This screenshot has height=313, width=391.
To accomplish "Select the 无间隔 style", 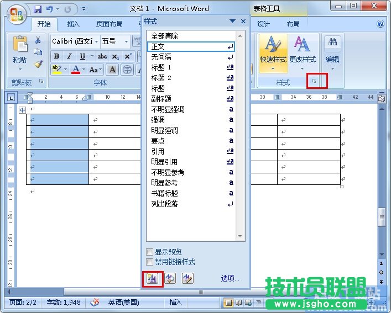I will pos(191,57).
